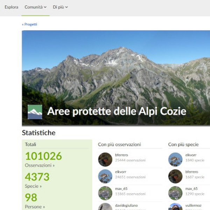Go back via the « Progetti link
The width and height of the screenshot is (210, 210).
tap(30, 24)
